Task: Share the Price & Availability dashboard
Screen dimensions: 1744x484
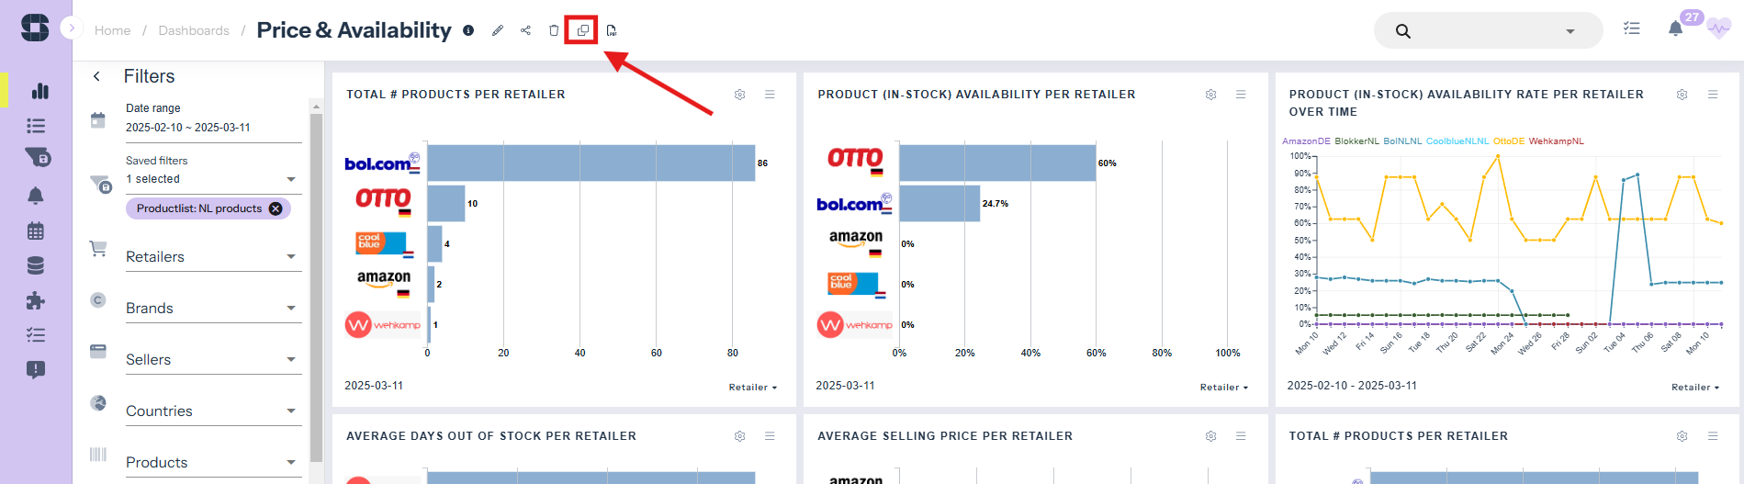Action: coord(525,30)
